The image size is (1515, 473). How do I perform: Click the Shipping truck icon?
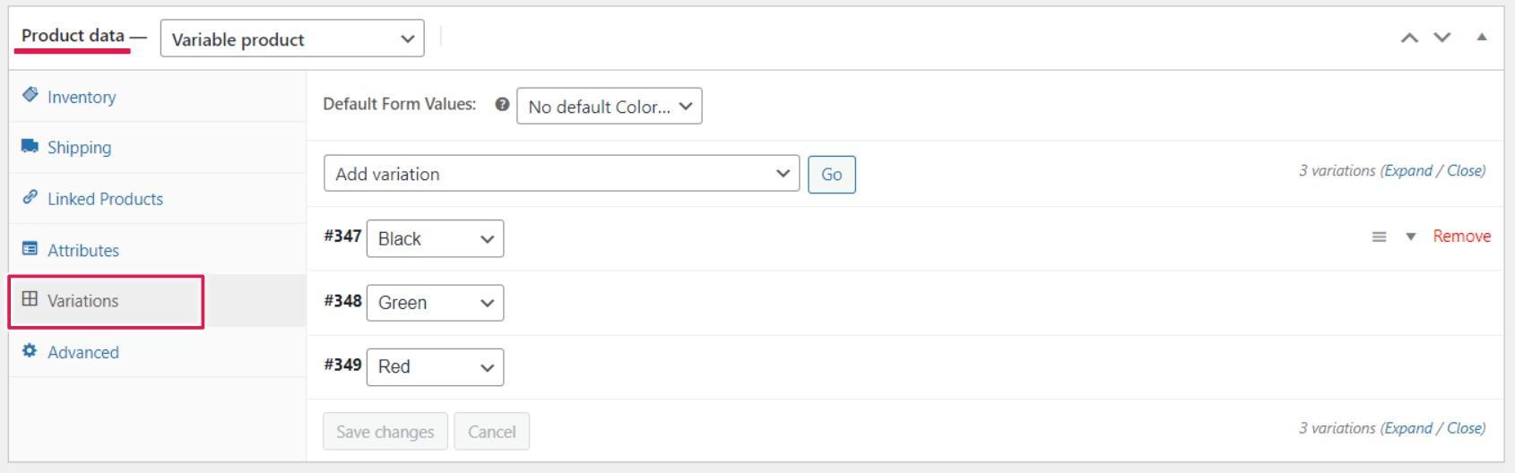pos(30,146)
